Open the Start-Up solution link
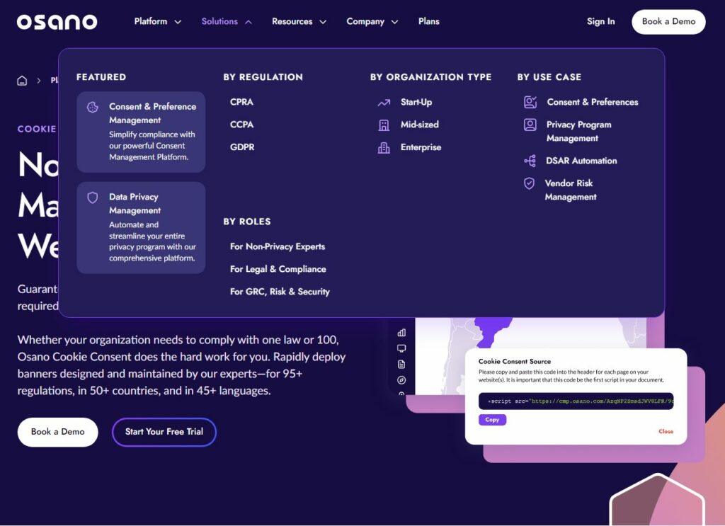This screenshot has width=725, height=526. click(x=416, y=102)
